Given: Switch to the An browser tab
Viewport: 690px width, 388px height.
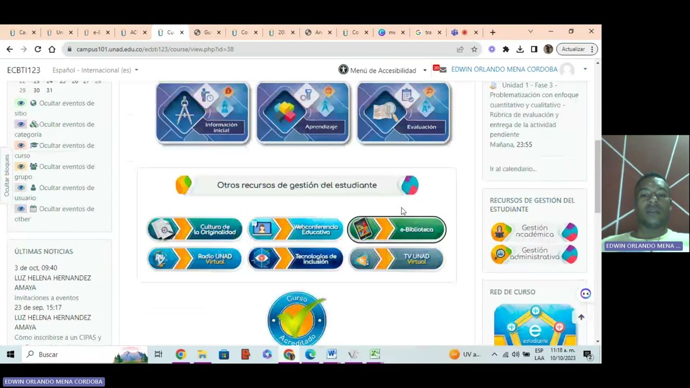Looking at the screenshot, I should [318, 32].
